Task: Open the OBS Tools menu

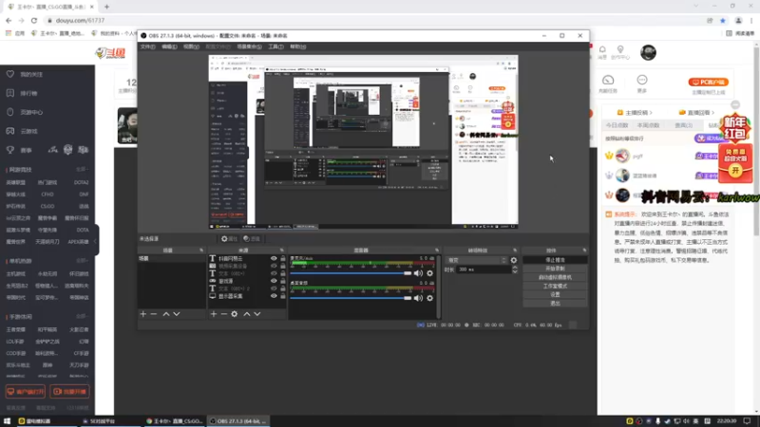Action: (x=275, y=46)
